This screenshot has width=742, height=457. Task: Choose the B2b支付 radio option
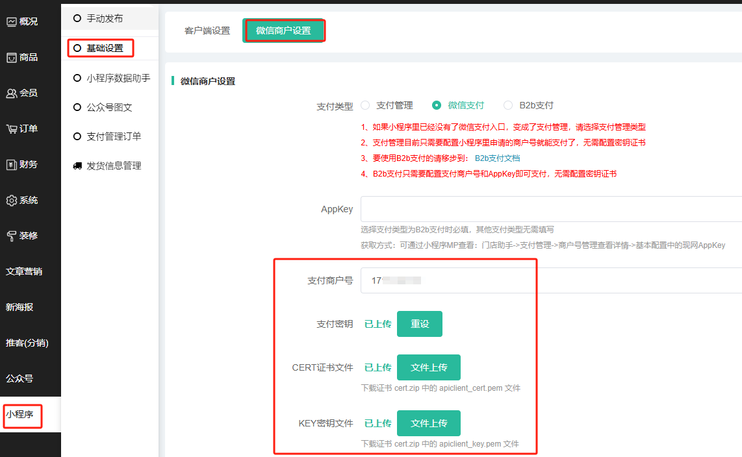pos(508,105)
